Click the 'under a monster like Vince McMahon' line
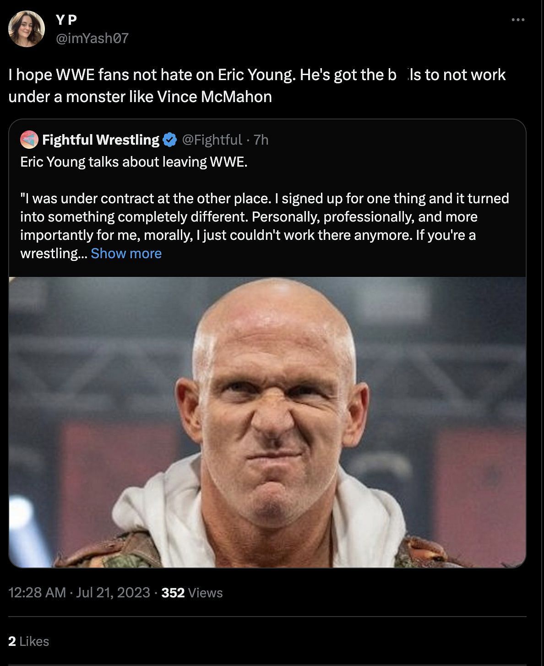This screenshot has height=666, width=544. (x=140, y=97)
